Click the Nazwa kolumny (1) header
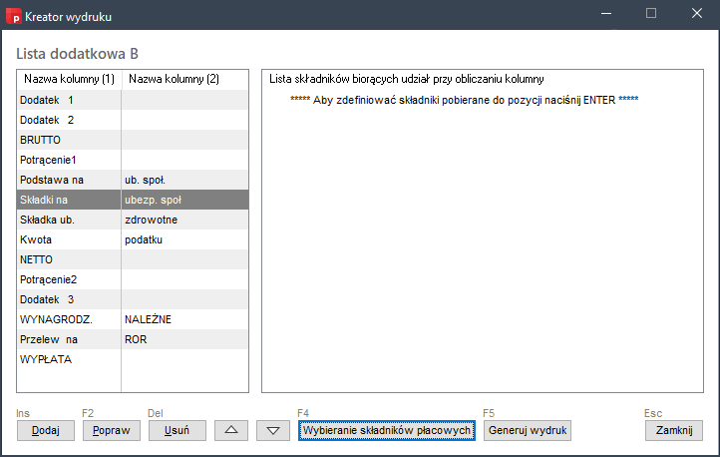 [69, 79]
